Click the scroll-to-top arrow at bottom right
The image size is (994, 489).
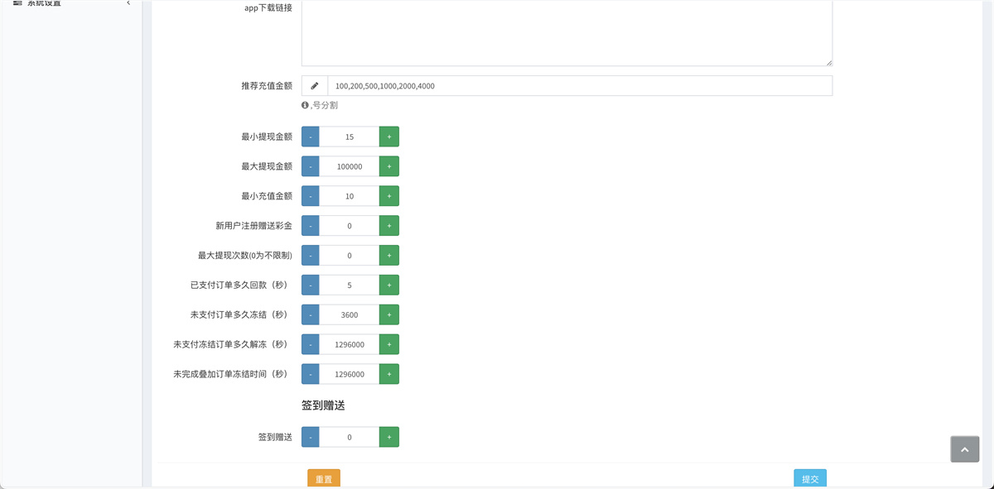(964, 449)
